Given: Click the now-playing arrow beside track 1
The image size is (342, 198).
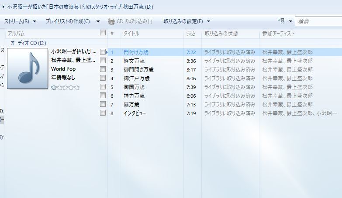Looking at the screenshot, I should tap(107, 52).
